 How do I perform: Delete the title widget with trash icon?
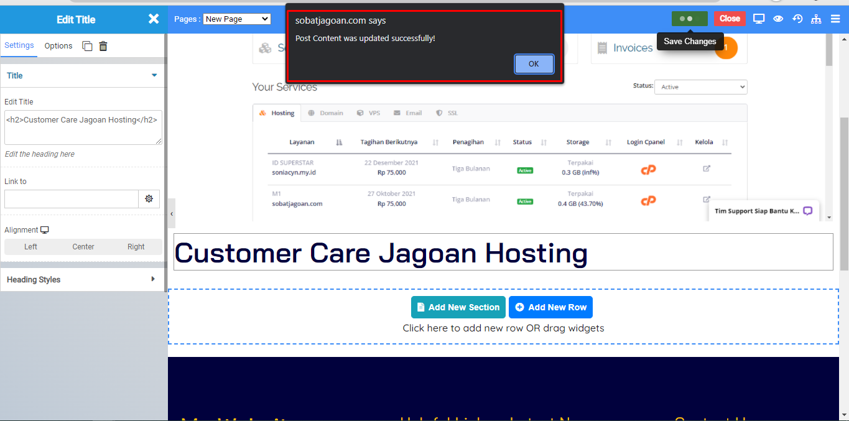pos(103,46)
